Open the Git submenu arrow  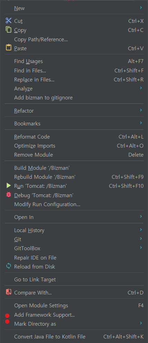pyautogui.click(x=141, y=239)
